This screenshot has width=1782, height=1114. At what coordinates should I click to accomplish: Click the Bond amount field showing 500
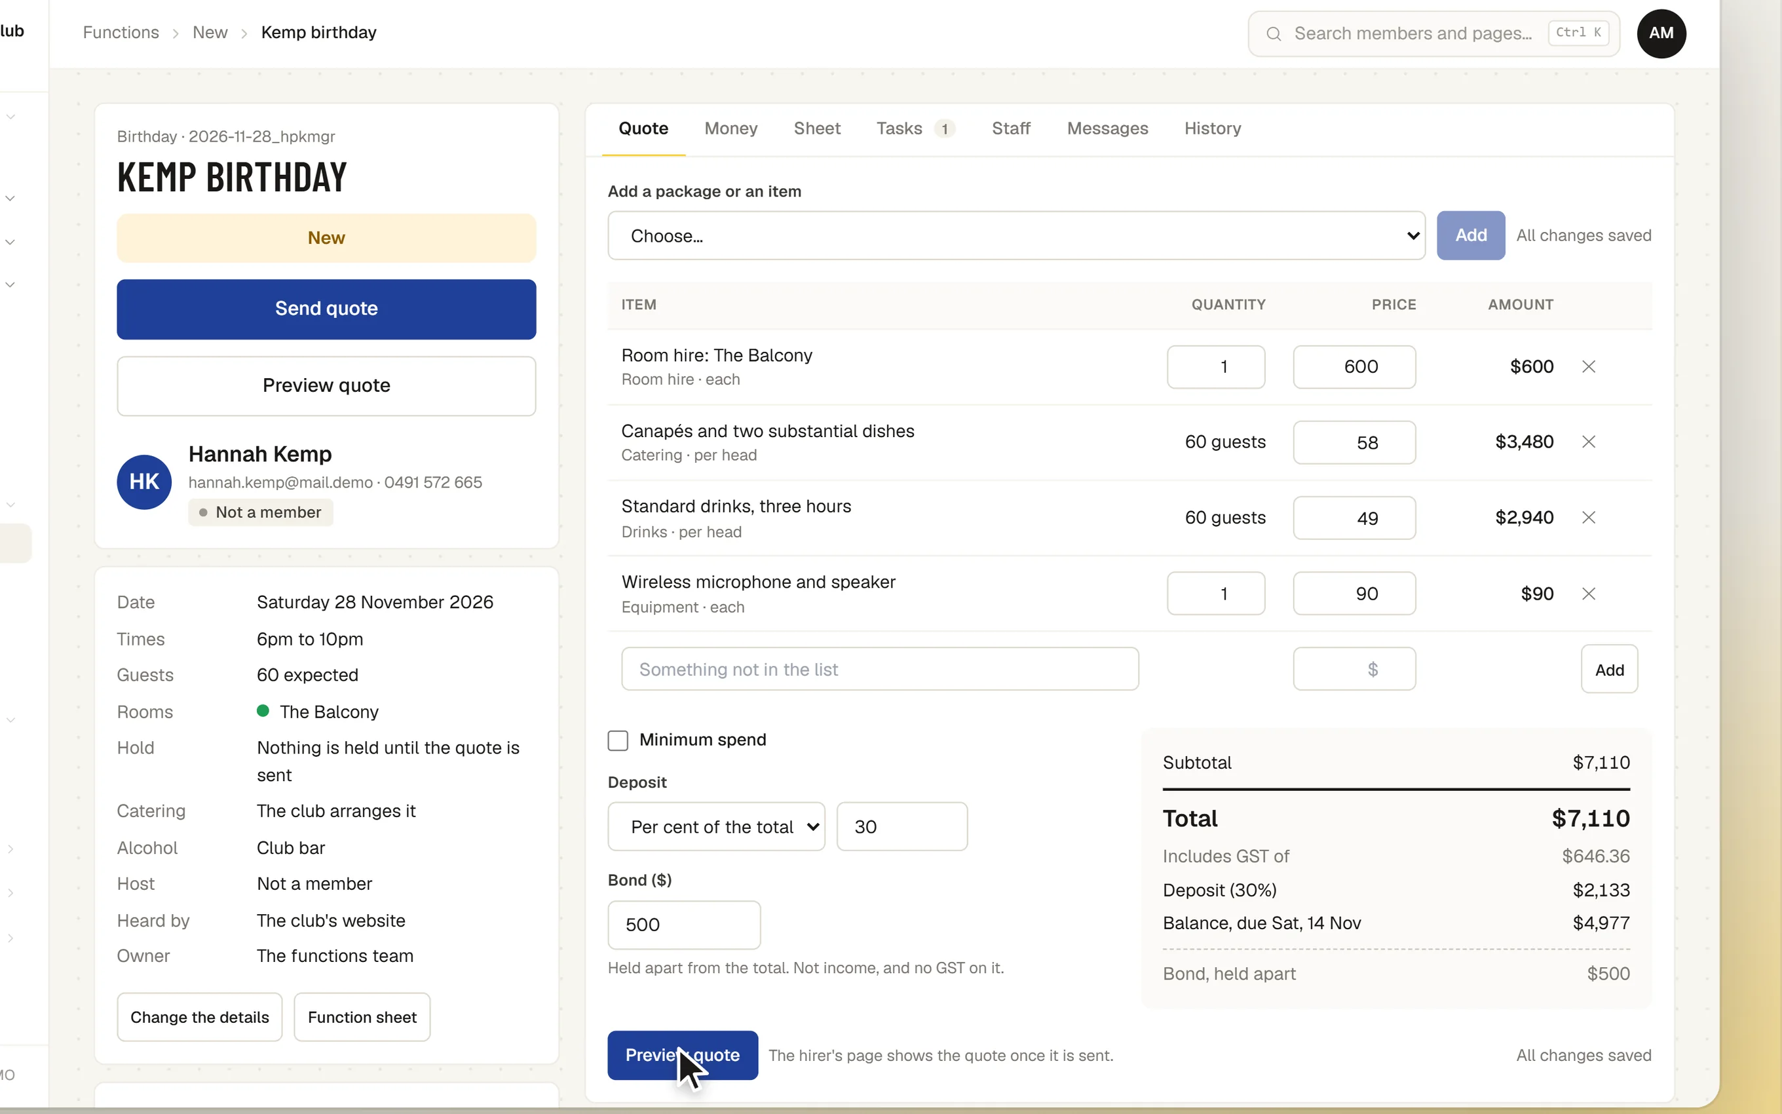pyautogui.click(x=684, y=925)
